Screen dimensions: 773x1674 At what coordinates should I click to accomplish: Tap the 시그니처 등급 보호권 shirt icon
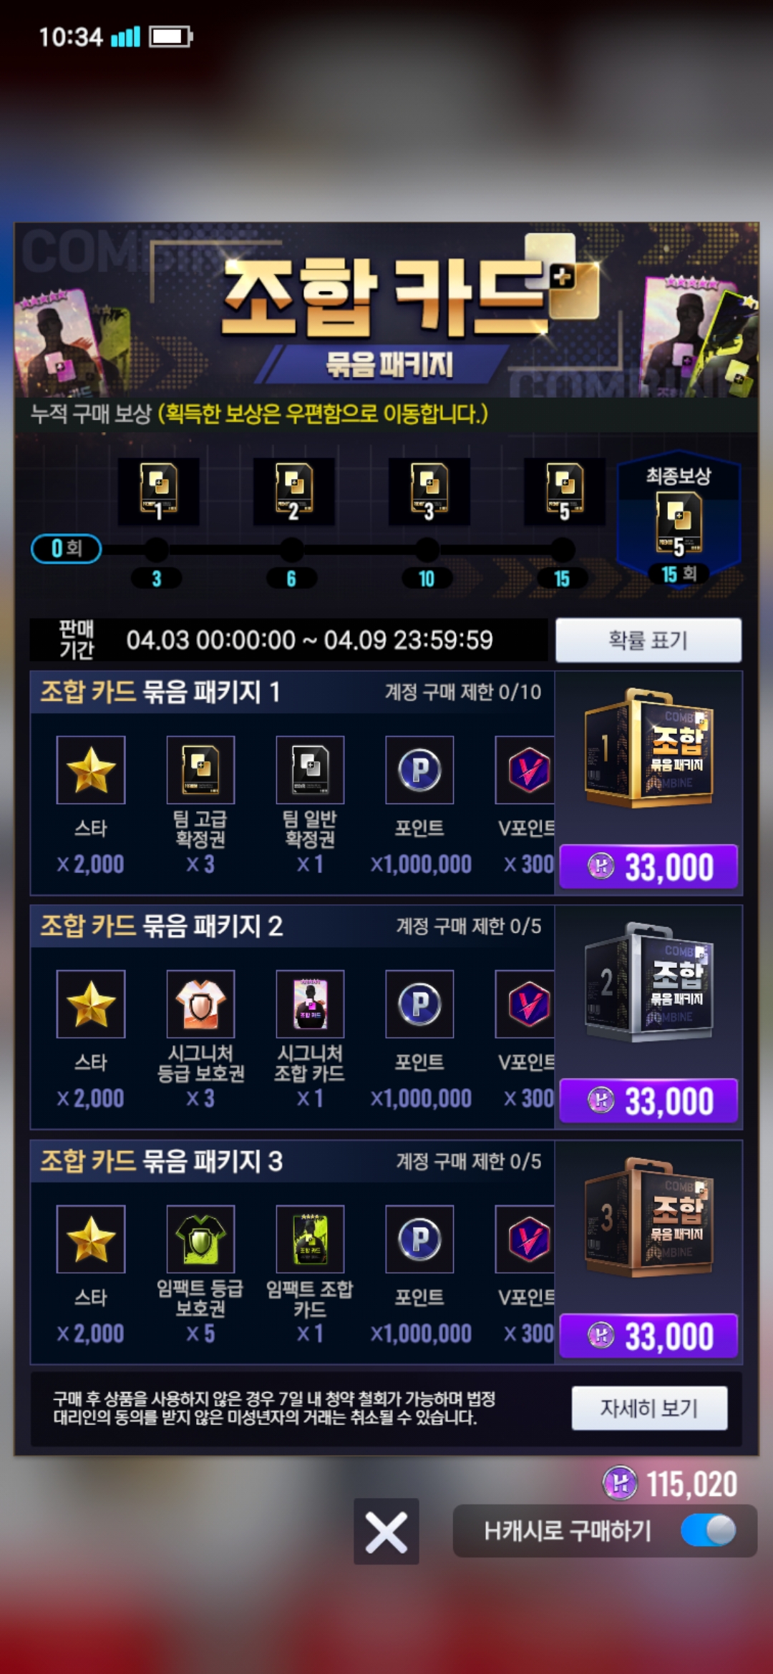click(x=200, y=1004)
